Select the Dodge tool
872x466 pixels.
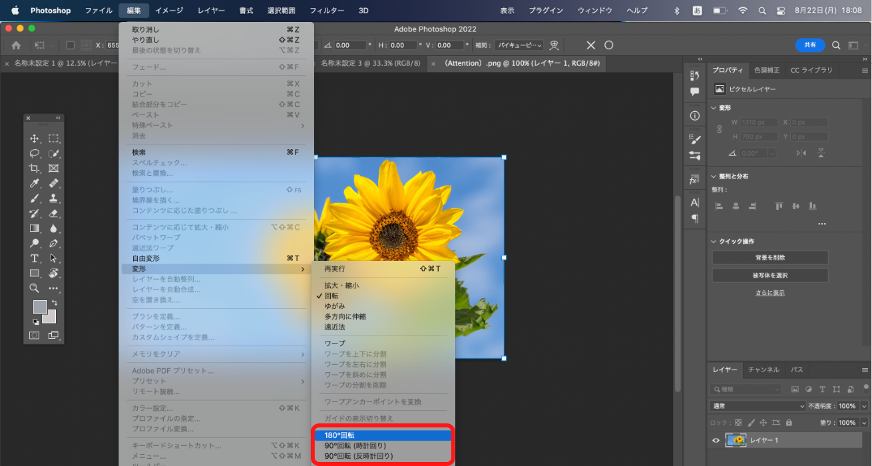(x=35, y=243)
